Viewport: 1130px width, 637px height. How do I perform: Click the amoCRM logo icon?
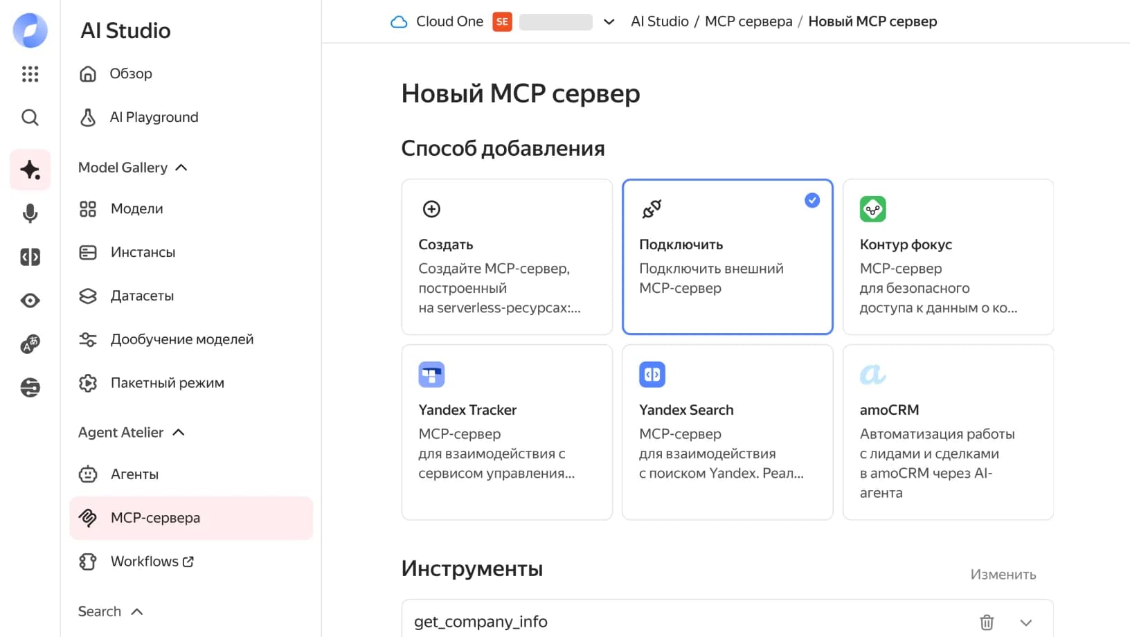872,375
